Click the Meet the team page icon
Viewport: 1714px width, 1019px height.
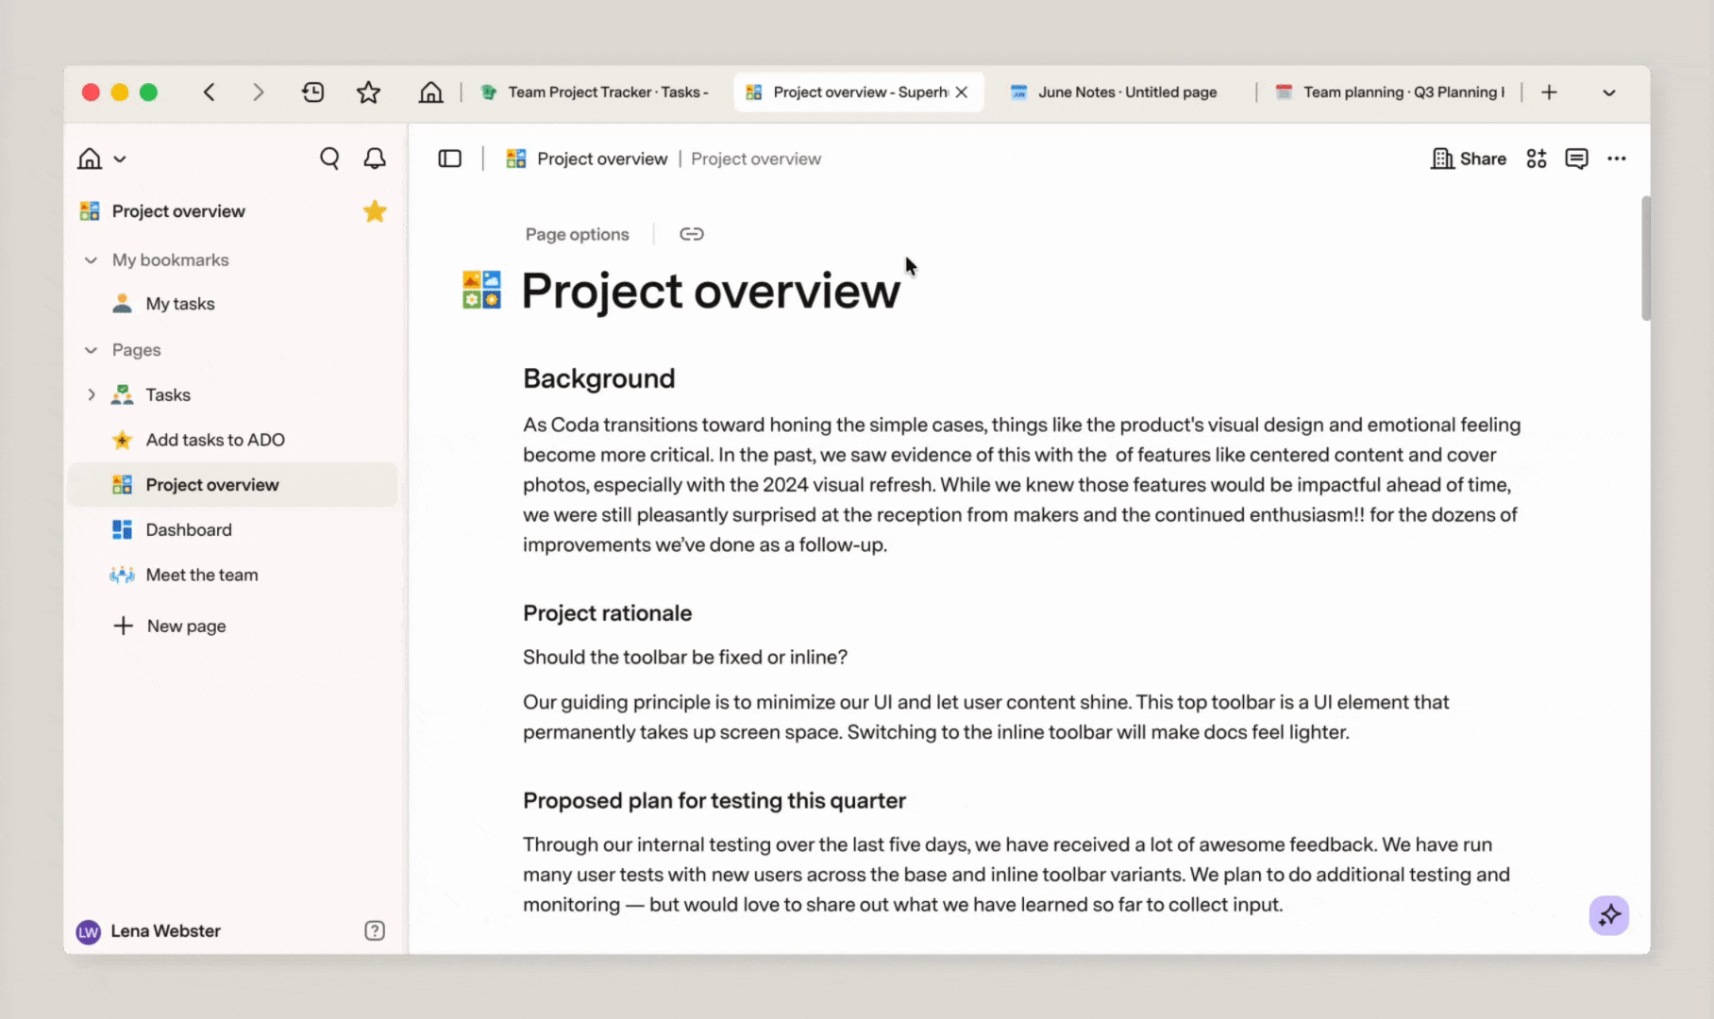122,575
